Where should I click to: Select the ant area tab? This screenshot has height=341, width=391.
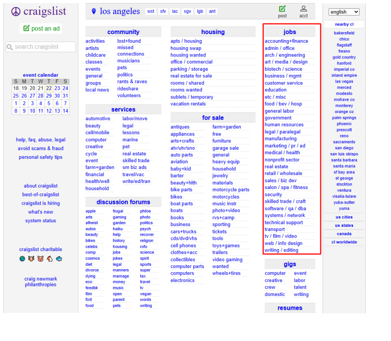(x=212, y=11)
